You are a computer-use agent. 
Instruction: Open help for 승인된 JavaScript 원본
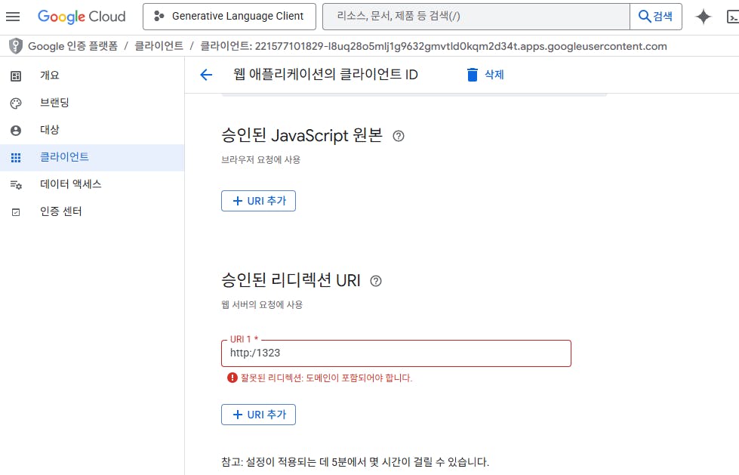399,136
